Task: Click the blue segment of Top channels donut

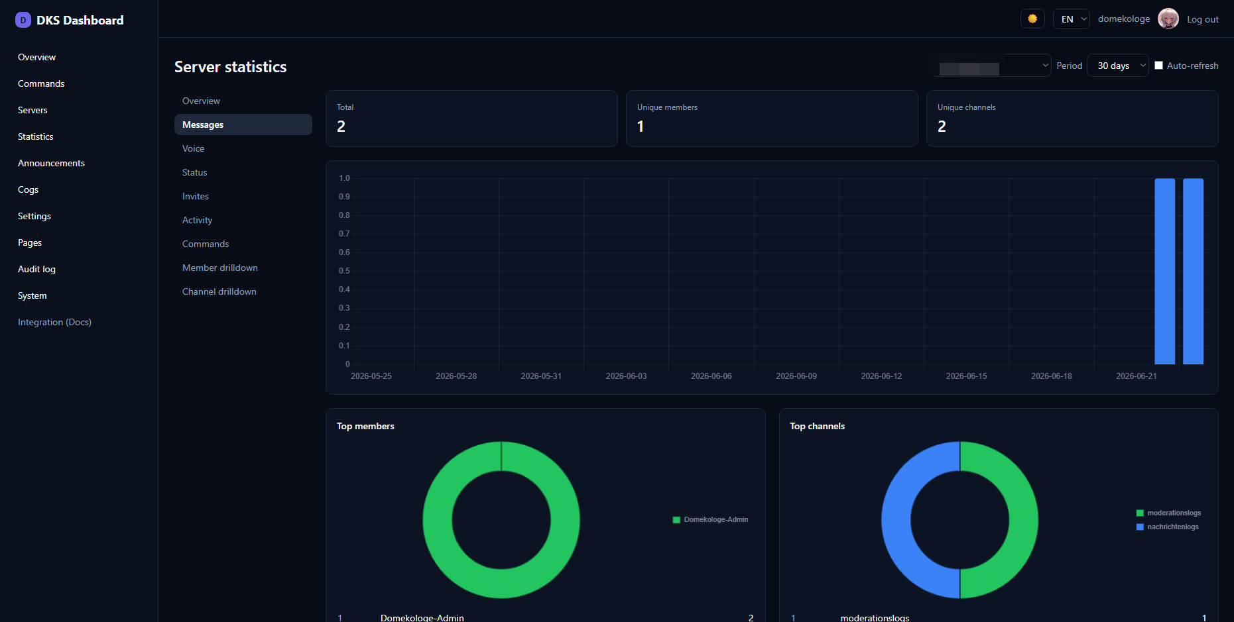Action: [x=896, y=520]
